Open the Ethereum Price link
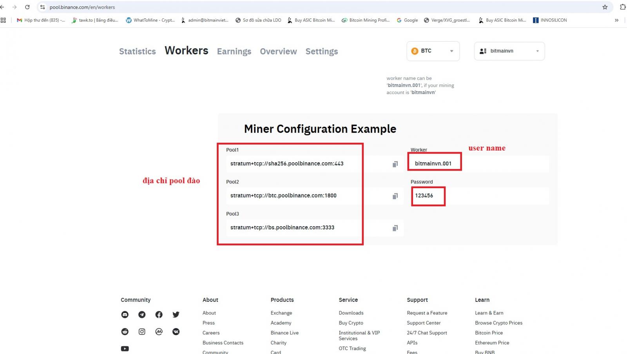The image size is (627, 354). tap(492, 343)
